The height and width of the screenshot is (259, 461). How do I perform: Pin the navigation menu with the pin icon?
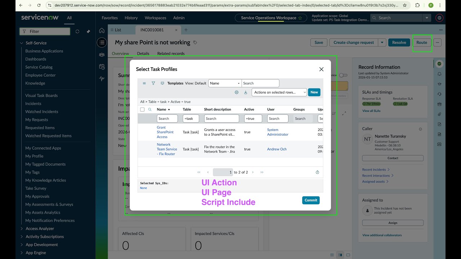point(88,31)
